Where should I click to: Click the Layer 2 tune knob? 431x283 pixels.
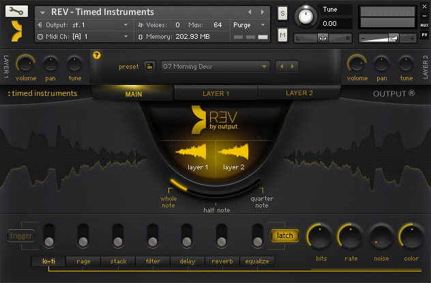point(406,64)
